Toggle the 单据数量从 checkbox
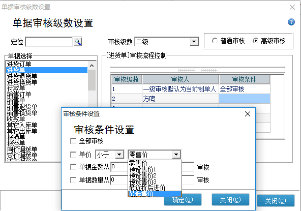The height and width of the screenshot is (211, 301). [x=73, y=180]
